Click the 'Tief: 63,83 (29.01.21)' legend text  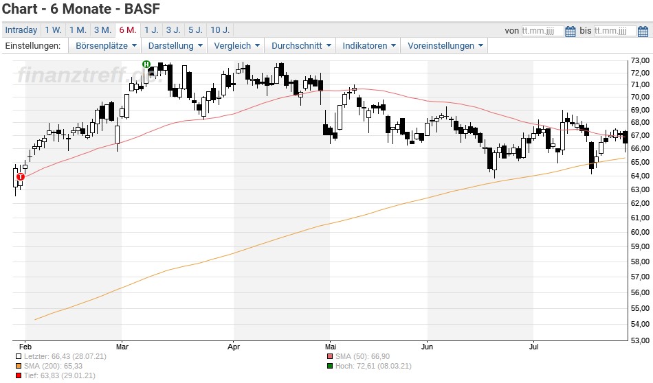tap(60, 375)
